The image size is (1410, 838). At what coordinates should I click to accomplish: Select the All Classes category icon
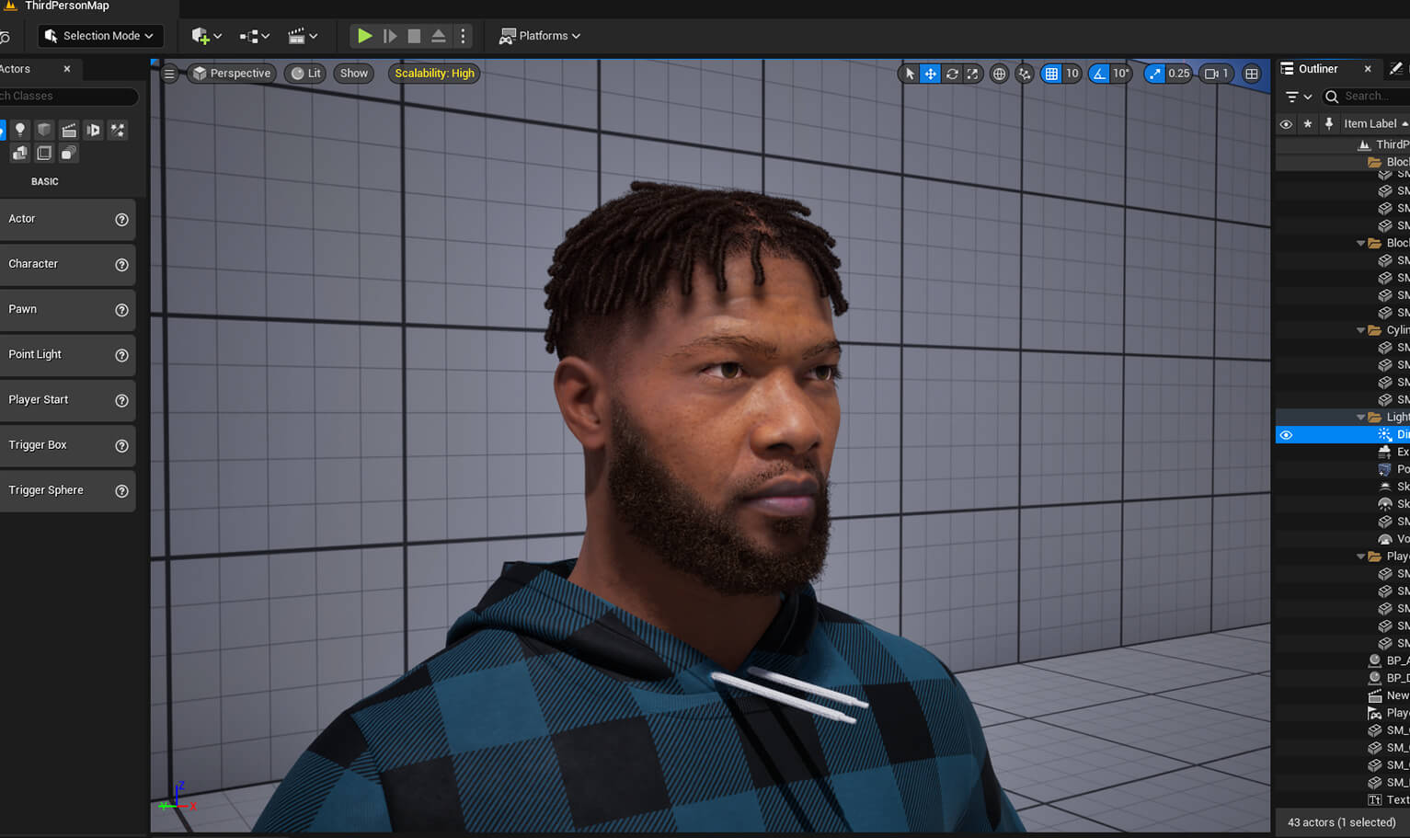69,153
